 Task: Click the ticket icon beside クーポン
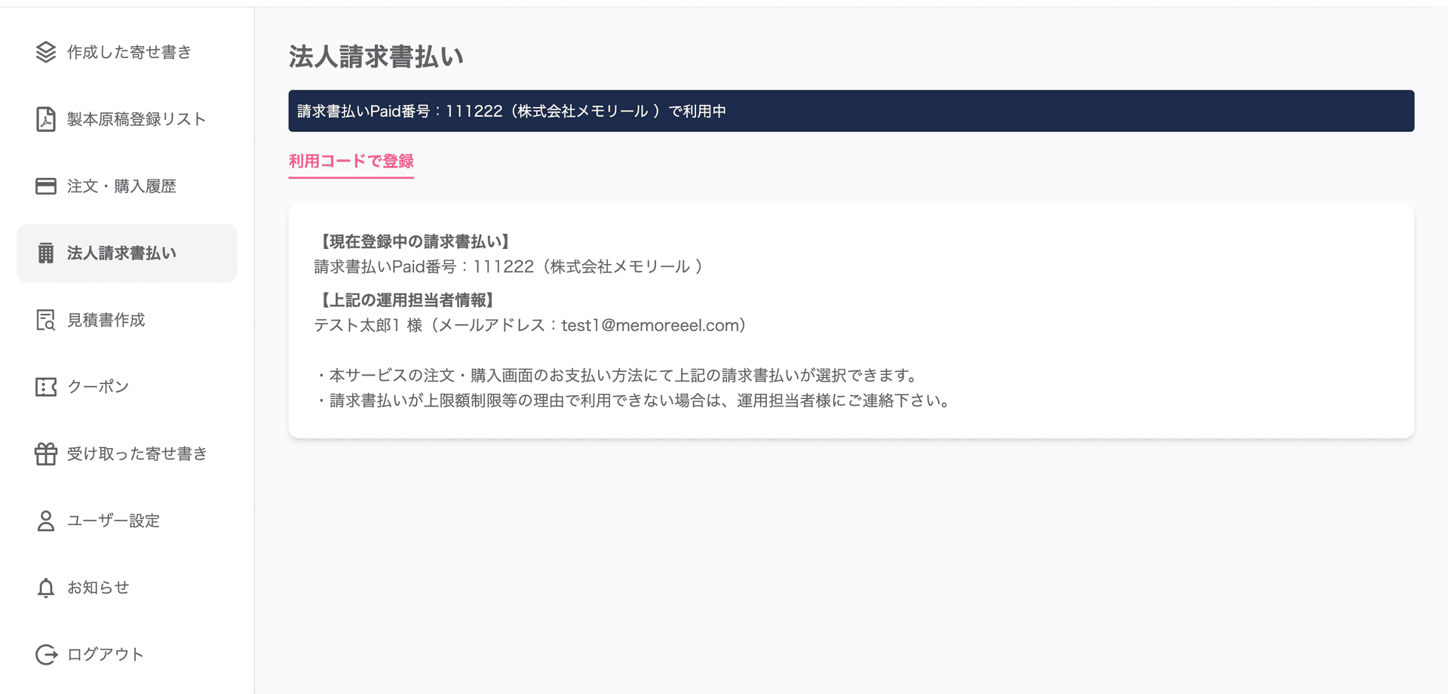[x=46, y=387]
